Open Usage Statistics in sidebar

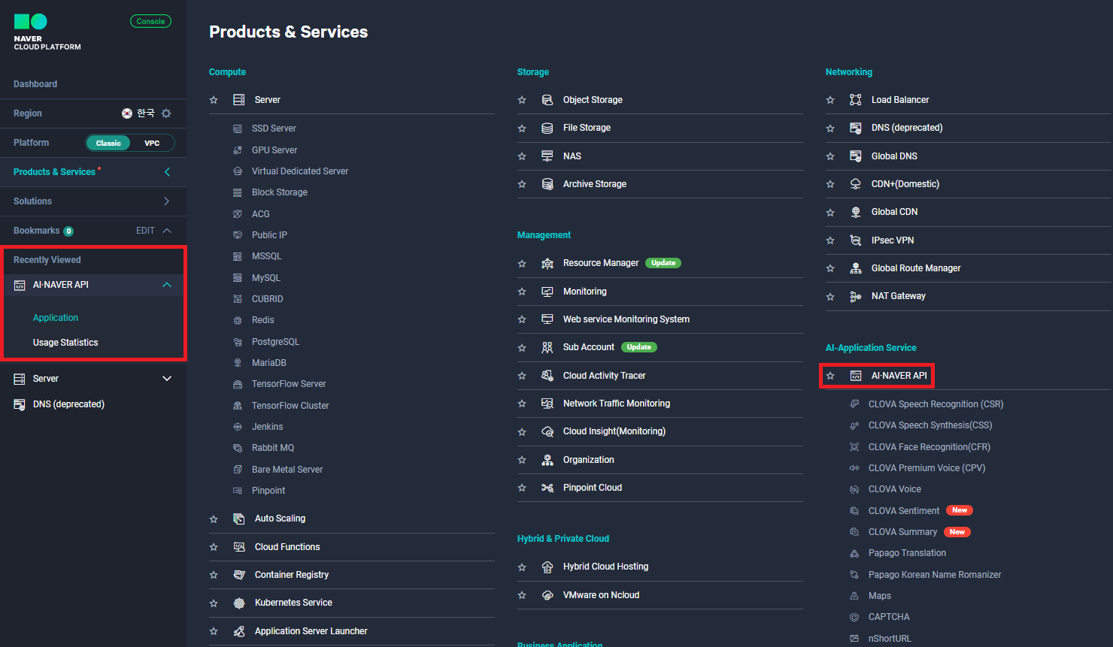point(65,343)
